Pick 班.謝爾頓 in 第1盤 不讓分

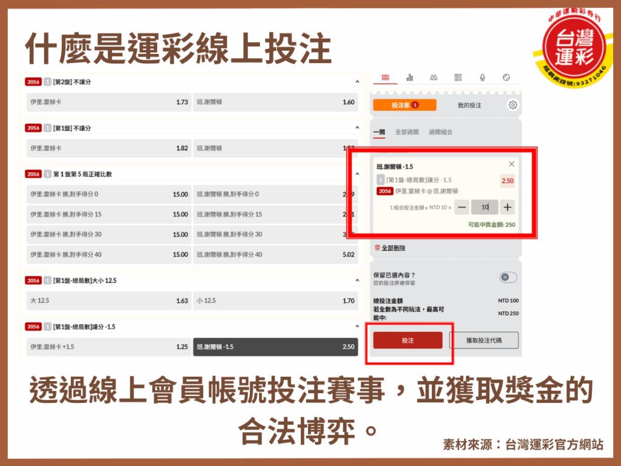pos(276,148)
